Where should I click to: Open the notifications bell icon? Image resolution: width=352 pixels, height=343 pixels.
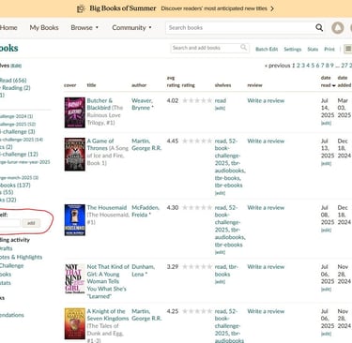pos(338,28)
